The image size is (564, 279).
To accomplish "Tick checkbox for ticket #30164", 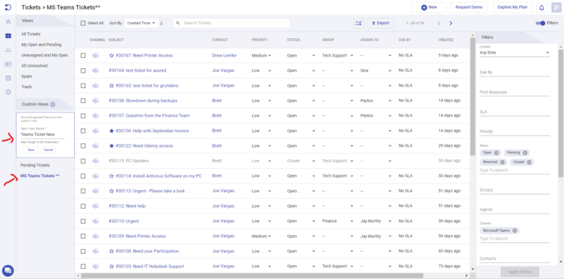I will click(x=83, y=70).
